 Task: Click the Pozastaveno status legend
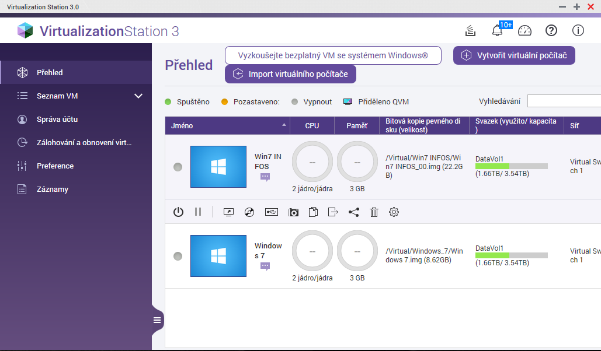tap(251, 102)
